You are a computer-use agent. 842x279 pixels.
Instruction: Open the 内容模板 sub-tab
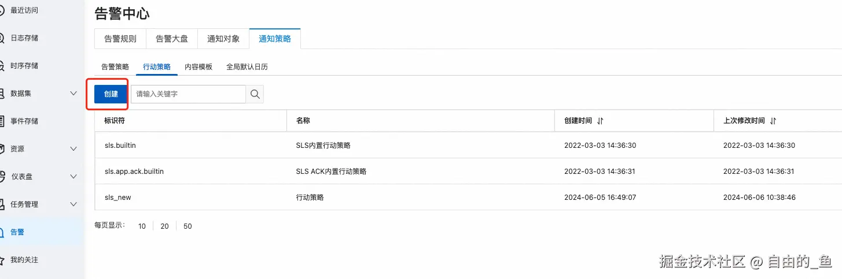click(x=198, y=67)
